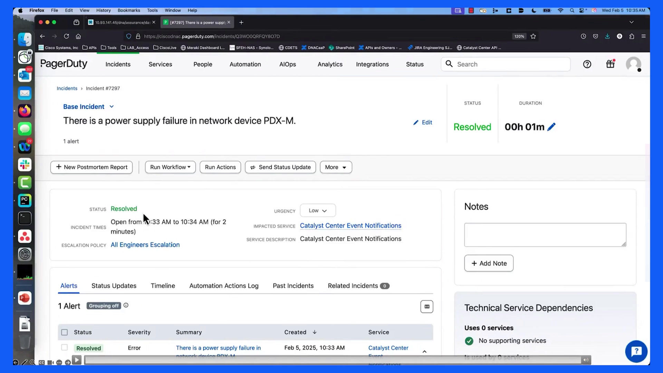Open the Analytics navigation menu
The image size is (663, 373).
click(x=330, y=64)
